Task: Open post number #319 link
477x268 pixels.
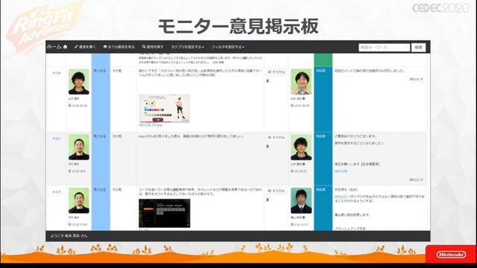Action: (x=57, y=192)
